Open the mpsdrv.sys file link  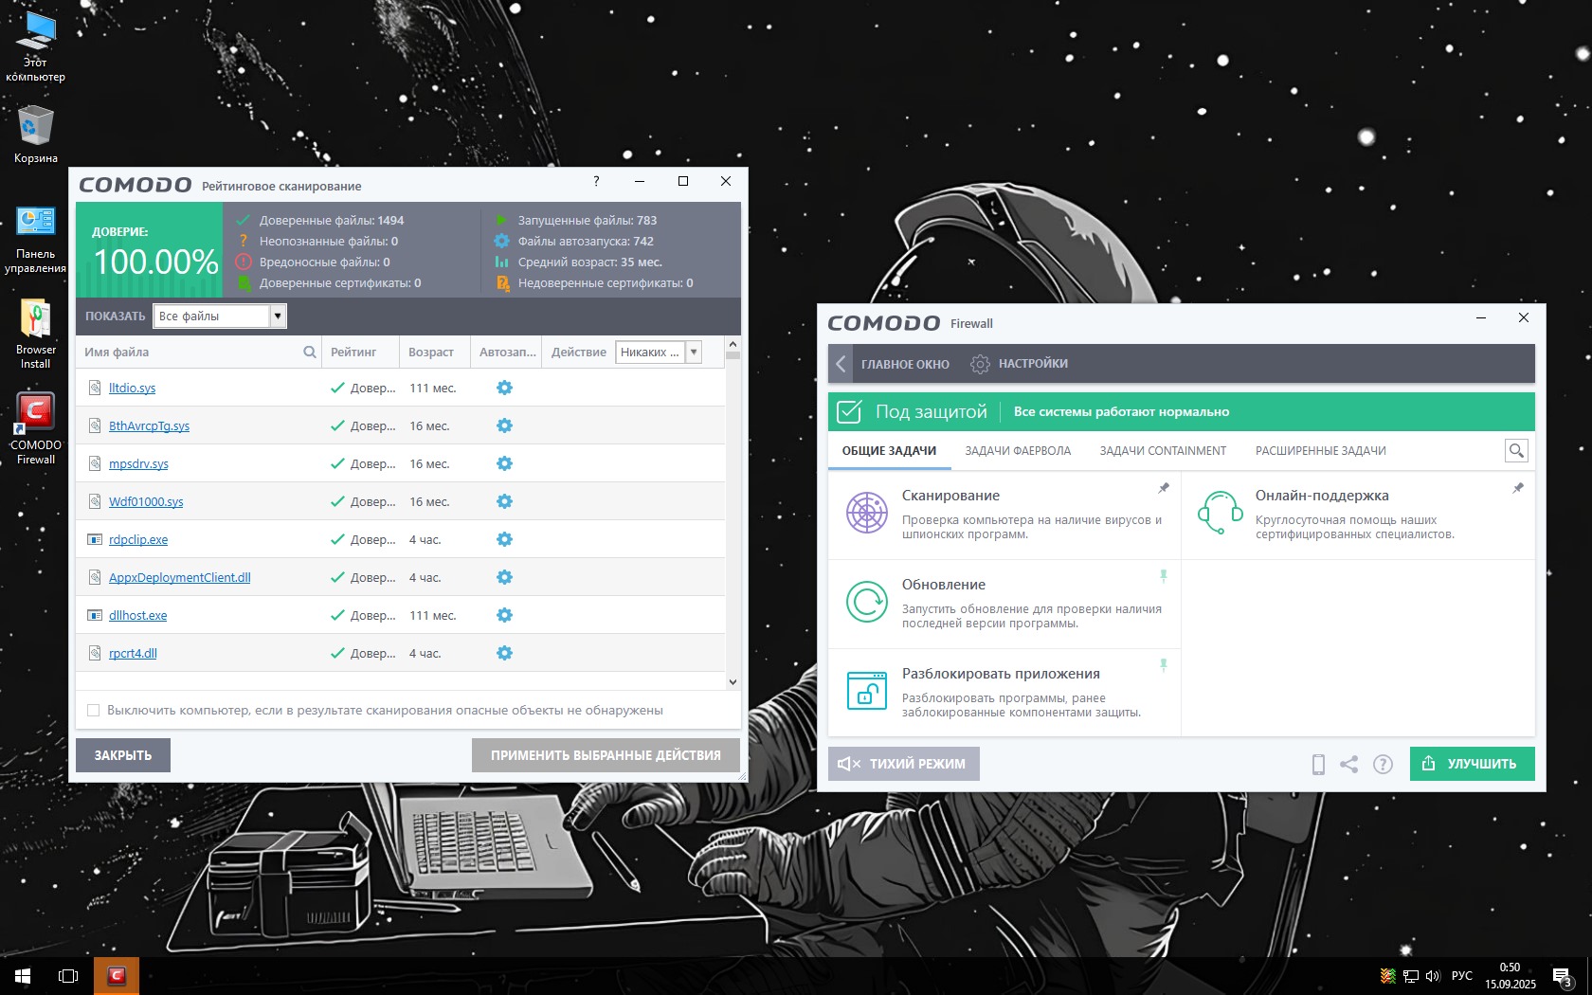tap(138, 463)
